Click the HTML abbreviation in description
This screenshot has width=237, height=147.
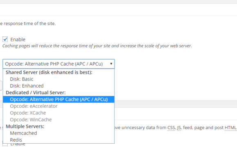pyautogui.click(x=230, y=128)
